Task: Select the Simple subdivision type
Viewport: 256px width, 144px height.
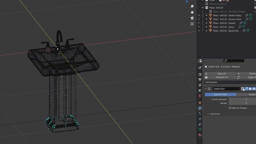Action: coord(246,94)
